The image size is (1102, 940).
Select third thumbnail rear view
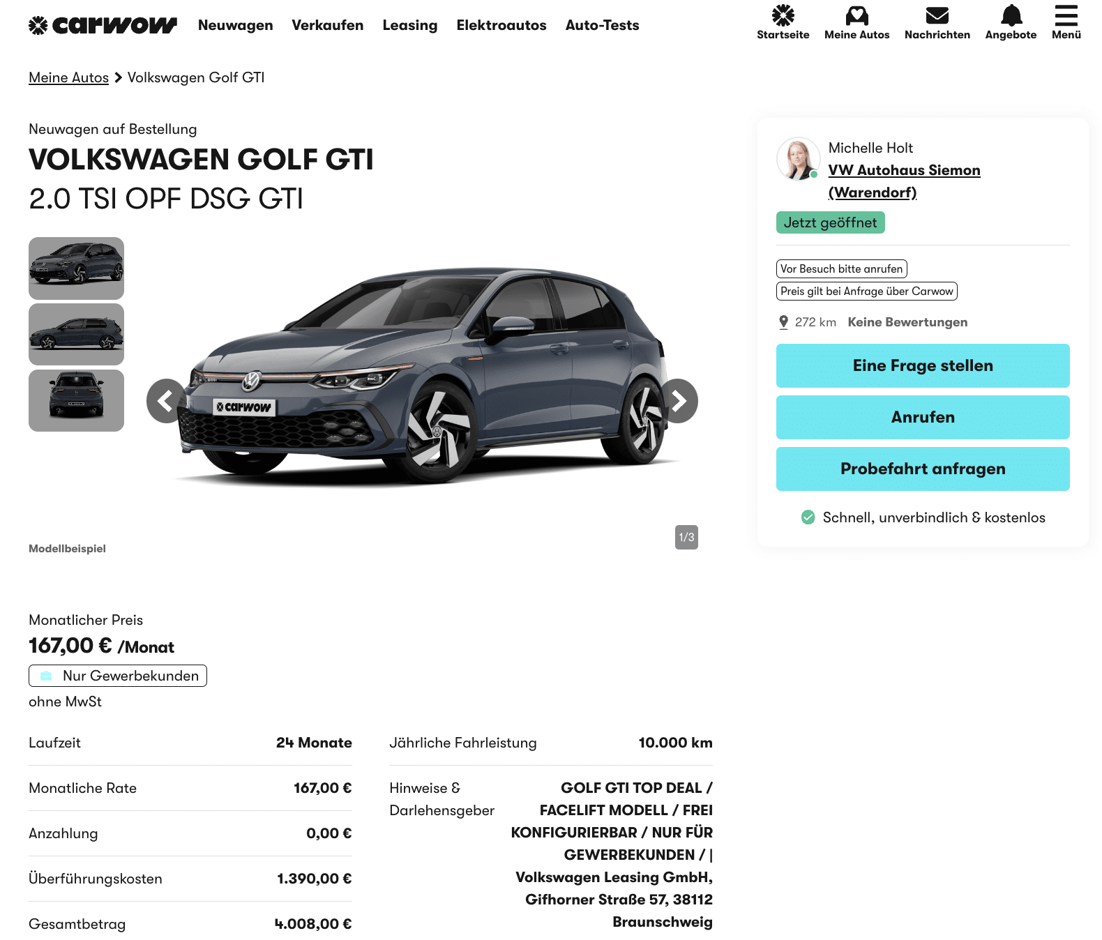[76, 401]
